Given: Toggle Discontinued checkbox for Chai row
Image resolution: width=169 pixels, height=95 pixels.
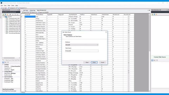Looking at the screenshot, I should point(129,17).
